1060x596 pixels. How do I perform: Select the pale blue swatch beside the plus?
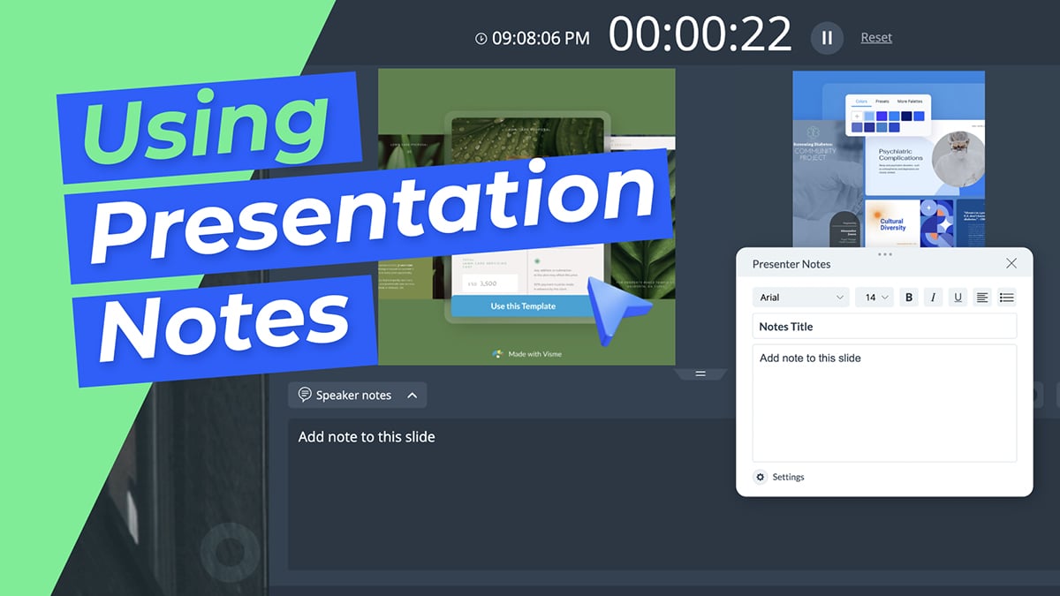point(869,116)
